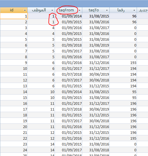
Task: Select رقما cell 195 in row 22
Action: (123, 138)
